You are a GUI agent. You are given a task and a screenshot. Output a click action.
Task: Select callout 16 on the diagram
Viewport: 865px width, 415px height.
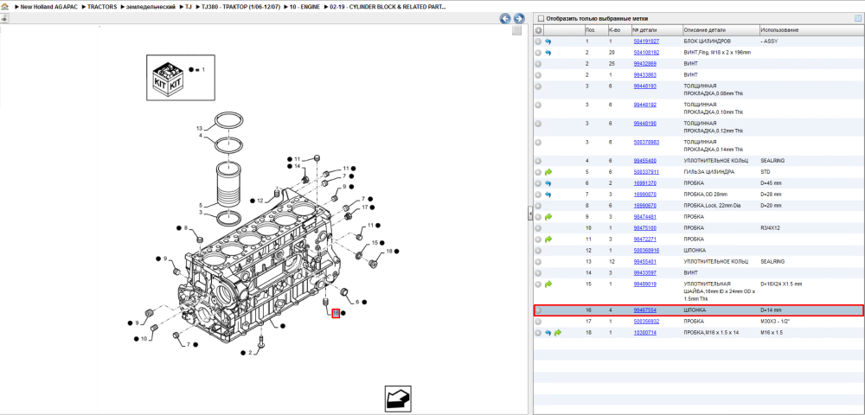pyautogui.click(x=336, y=313)
